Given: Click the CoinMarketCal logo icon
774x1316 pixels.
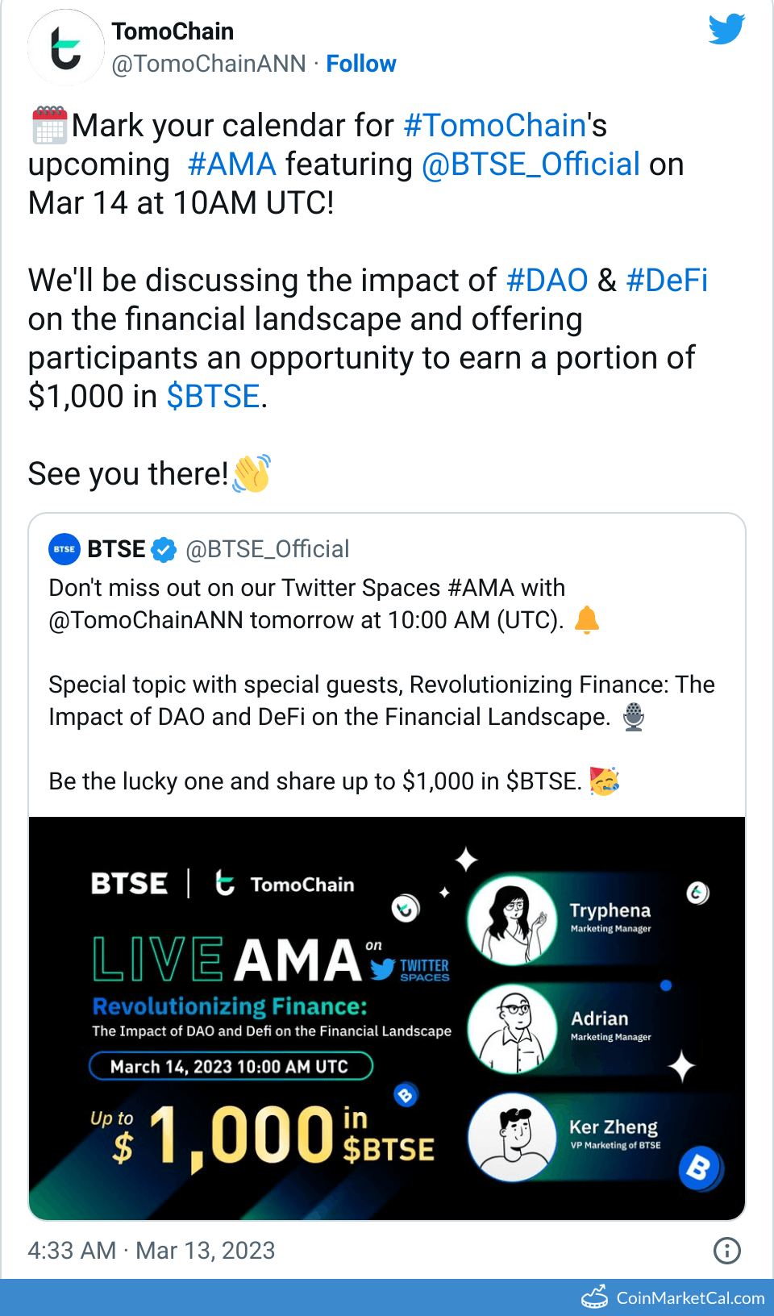Looking at the screenshot, I should [595, 1297].
